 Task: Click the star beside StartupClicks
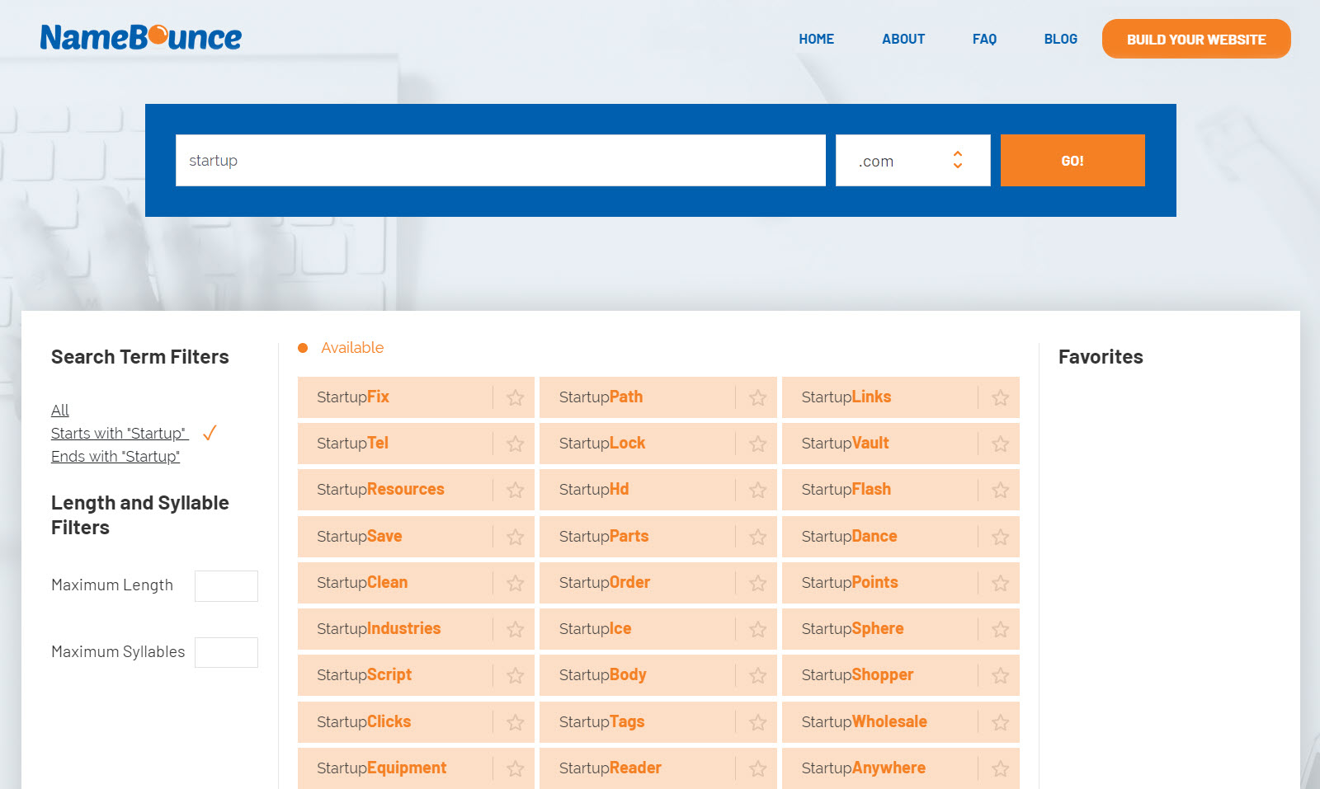[515, 723]
